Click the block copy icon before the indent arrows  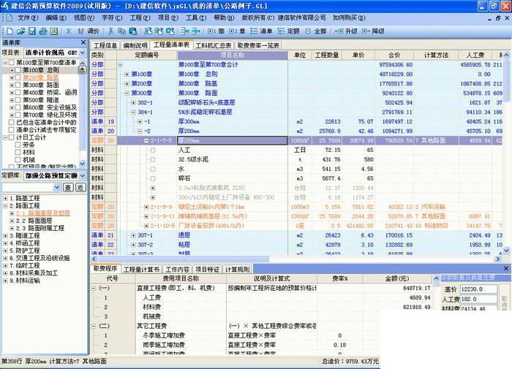point(159,31)
